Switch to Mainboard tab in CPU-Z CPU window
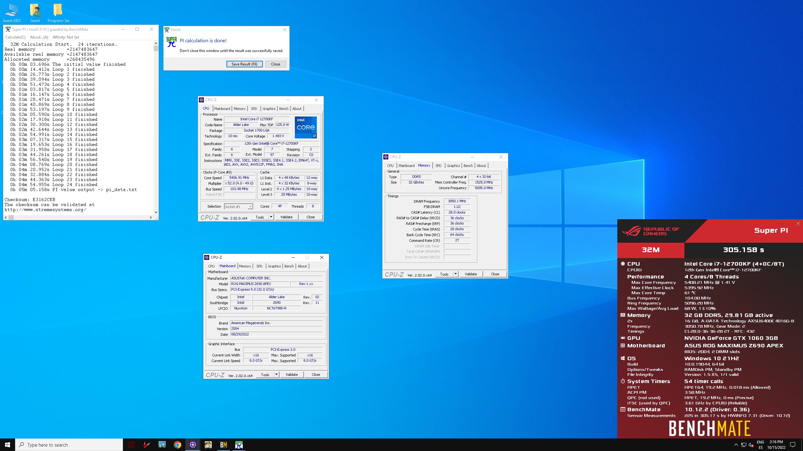The height and width of the screenshot is (451, 803). click(x=222, y=109)
